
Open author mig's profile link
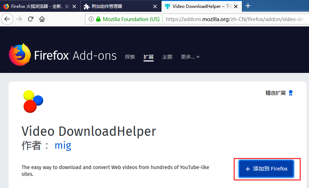tap(63, 145)
